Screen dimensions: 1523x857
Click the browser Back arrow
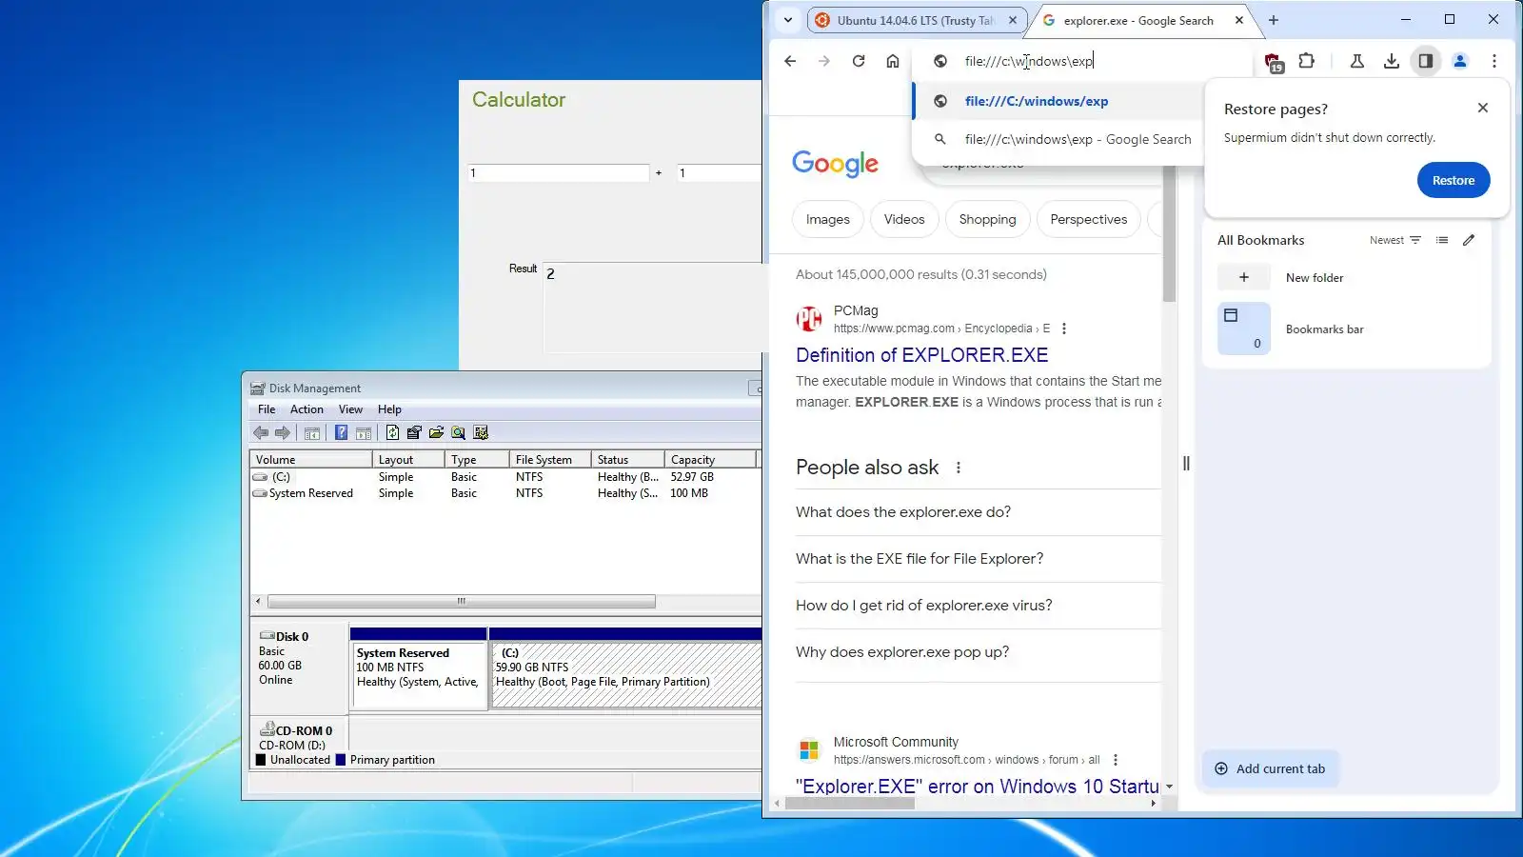point(790,61)
